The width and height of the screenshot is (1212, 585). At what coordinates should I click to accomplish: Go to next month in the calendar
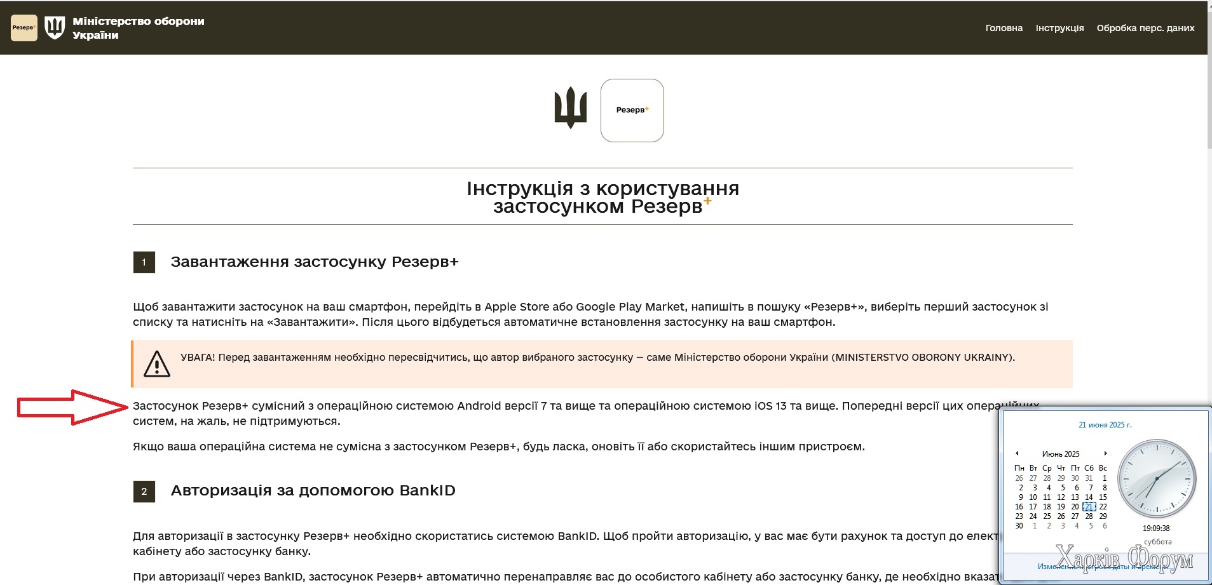(1106, 454)
